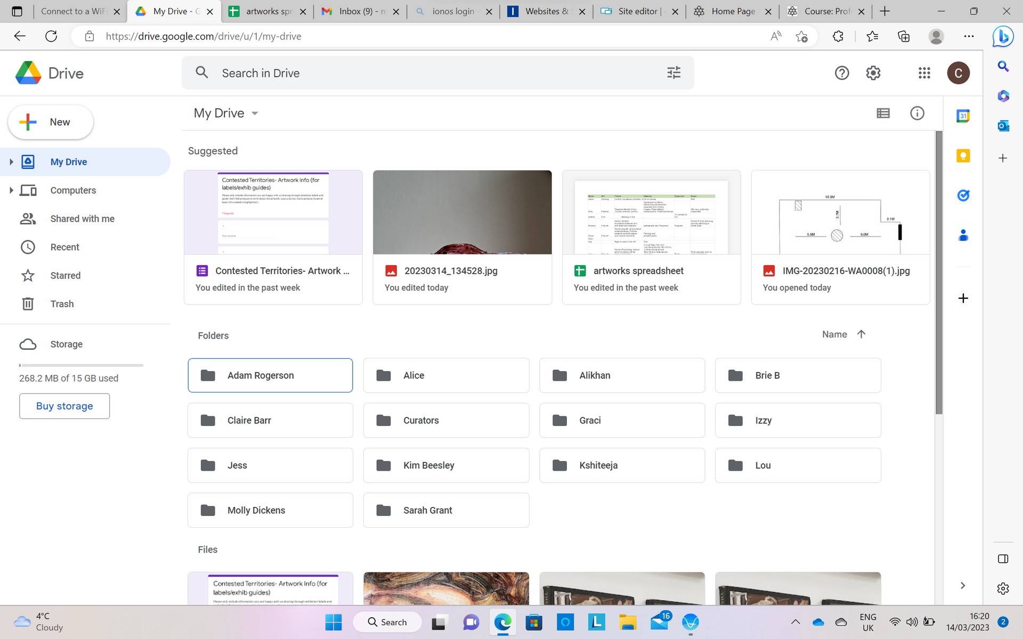Screen dimensions: 1023x639
Task: Select the Kshiteeja folder
Action: click(x=622, y=465)
